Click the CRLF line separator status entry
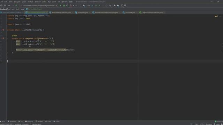This screenshot has height=125, width=223. [x=197, y=124]
